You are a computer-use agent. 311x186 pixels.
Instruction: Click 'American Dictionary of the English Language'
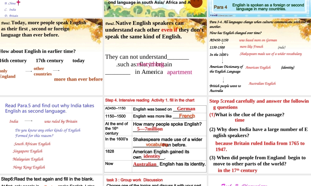point(226,69)
